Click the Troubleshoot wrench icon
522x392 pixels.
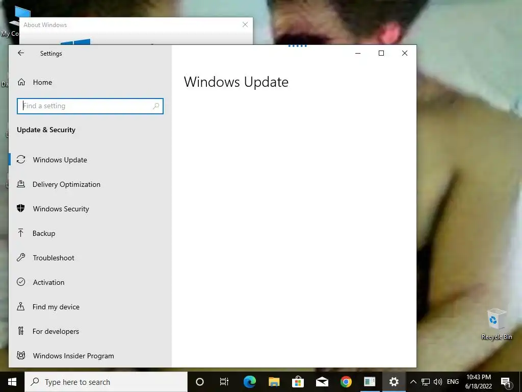point(20,257)
